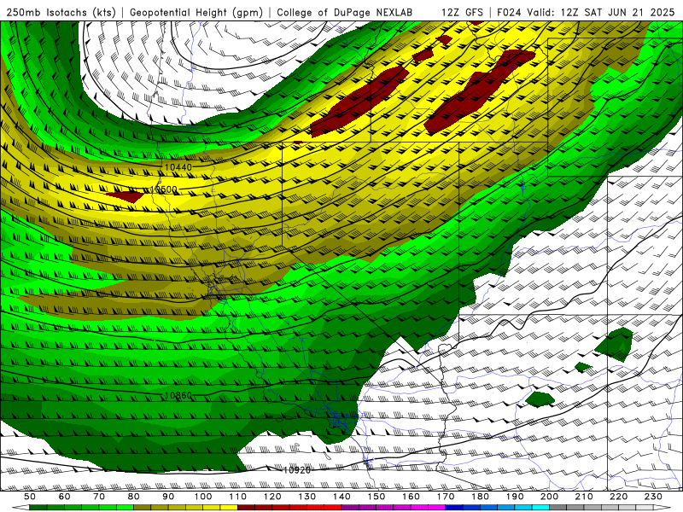Click the 150 value on the color scale
This screenshot has height=512, width=683.
coord(377,497)
